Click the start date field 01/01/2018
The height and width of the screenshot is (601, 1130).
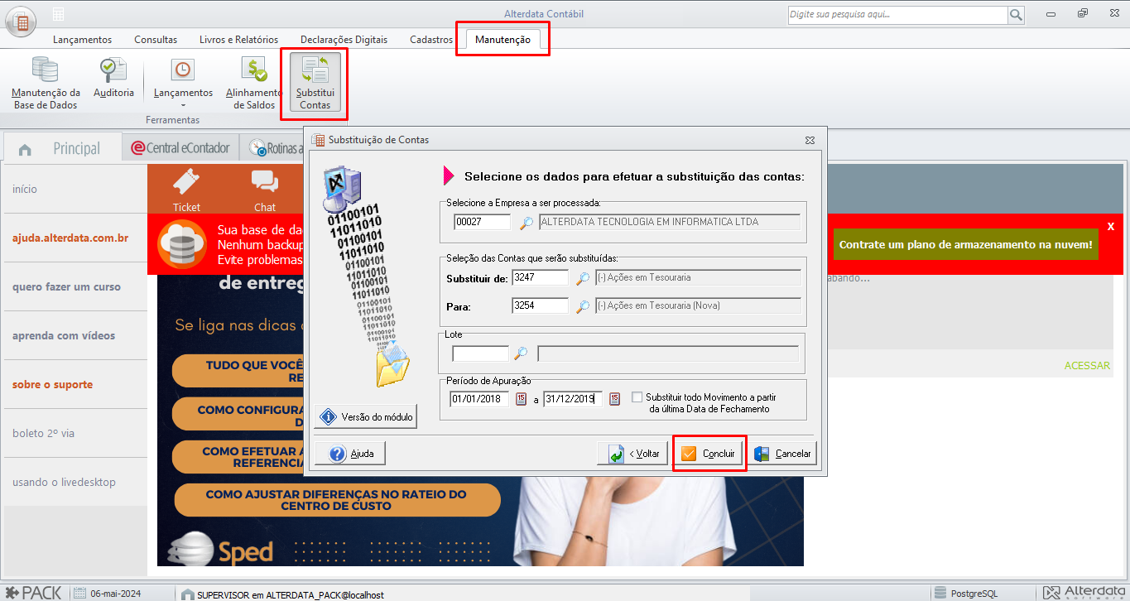pos(479,399)
